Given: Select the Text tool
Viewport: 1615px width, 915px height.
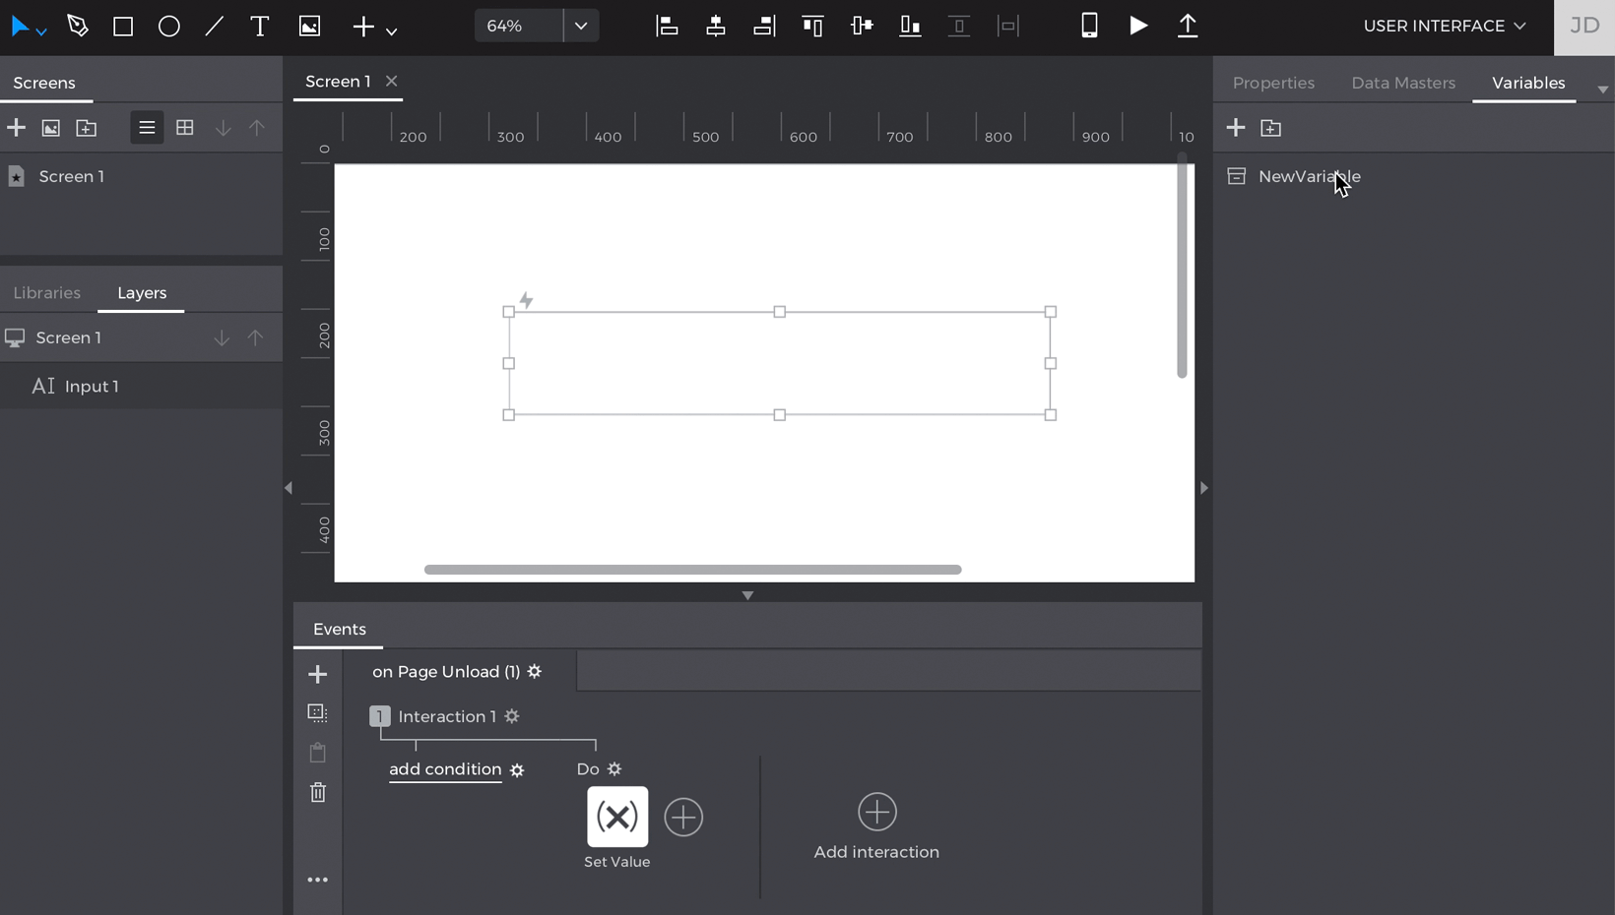Looking at the screenshot, I should click(260, 26).
